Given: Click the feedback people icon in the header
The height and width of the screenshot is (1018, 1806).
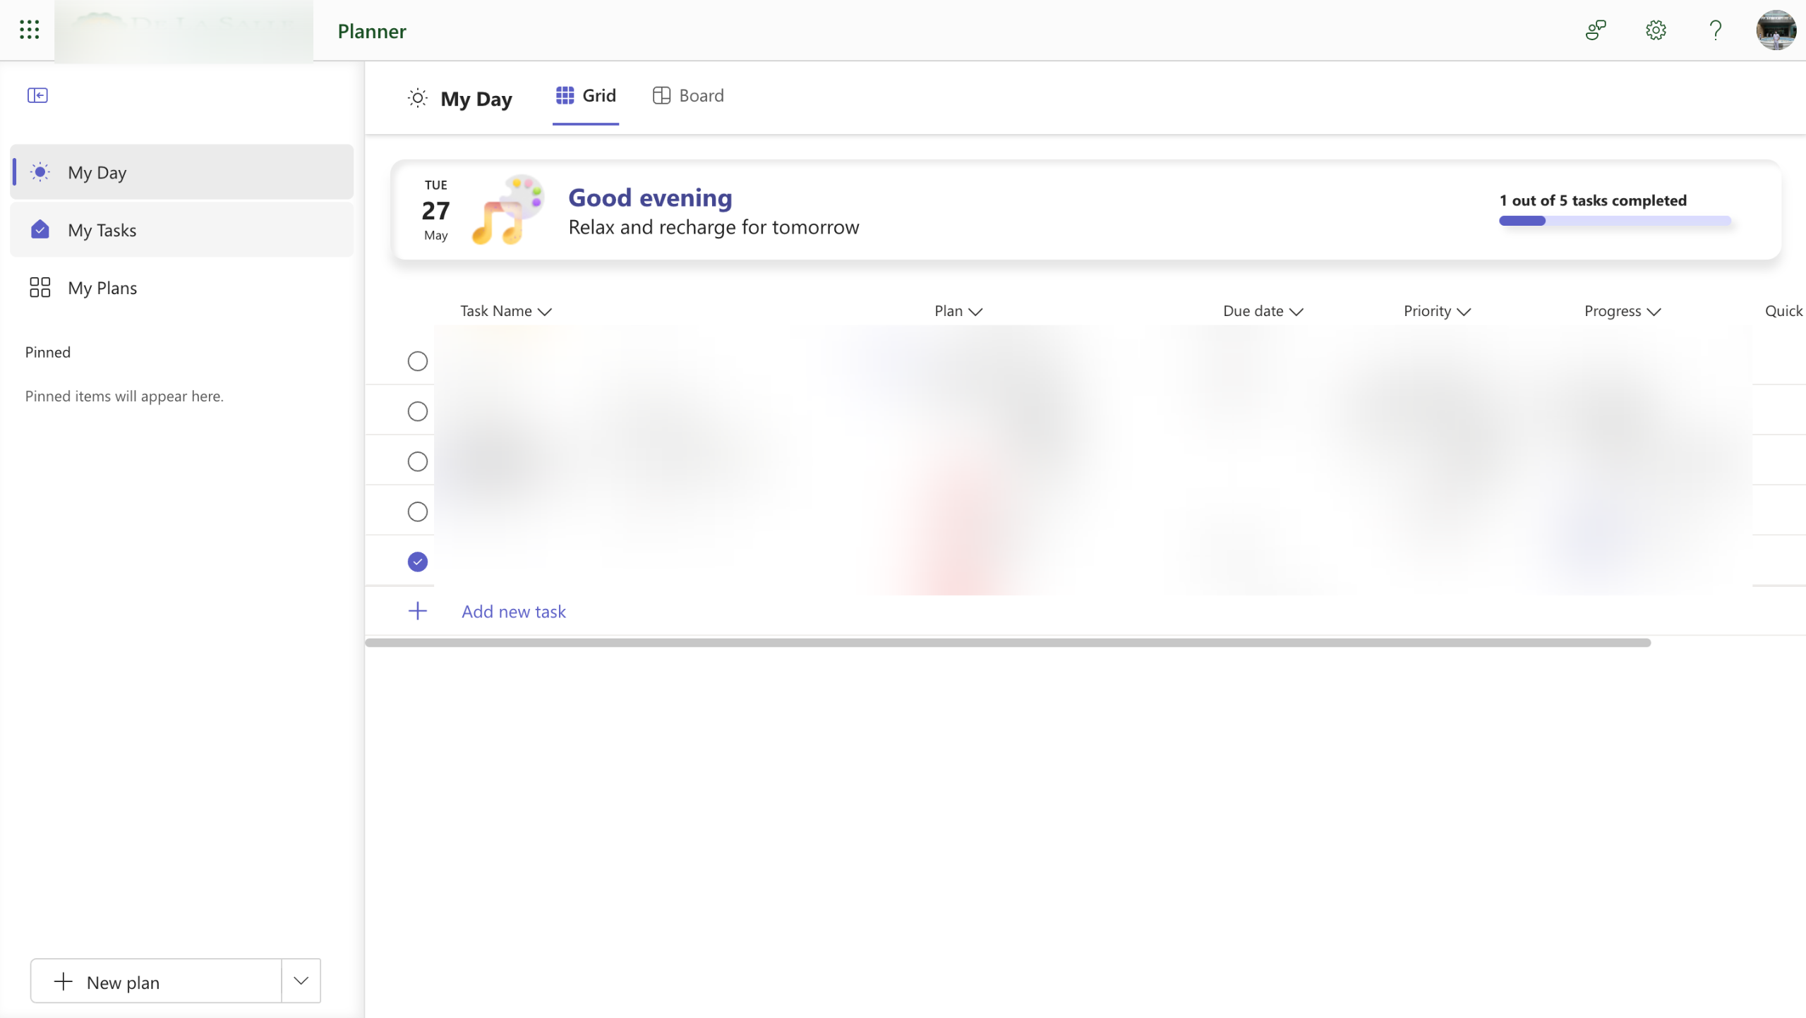Looking at the screenshot, I should pos(1595,30).
